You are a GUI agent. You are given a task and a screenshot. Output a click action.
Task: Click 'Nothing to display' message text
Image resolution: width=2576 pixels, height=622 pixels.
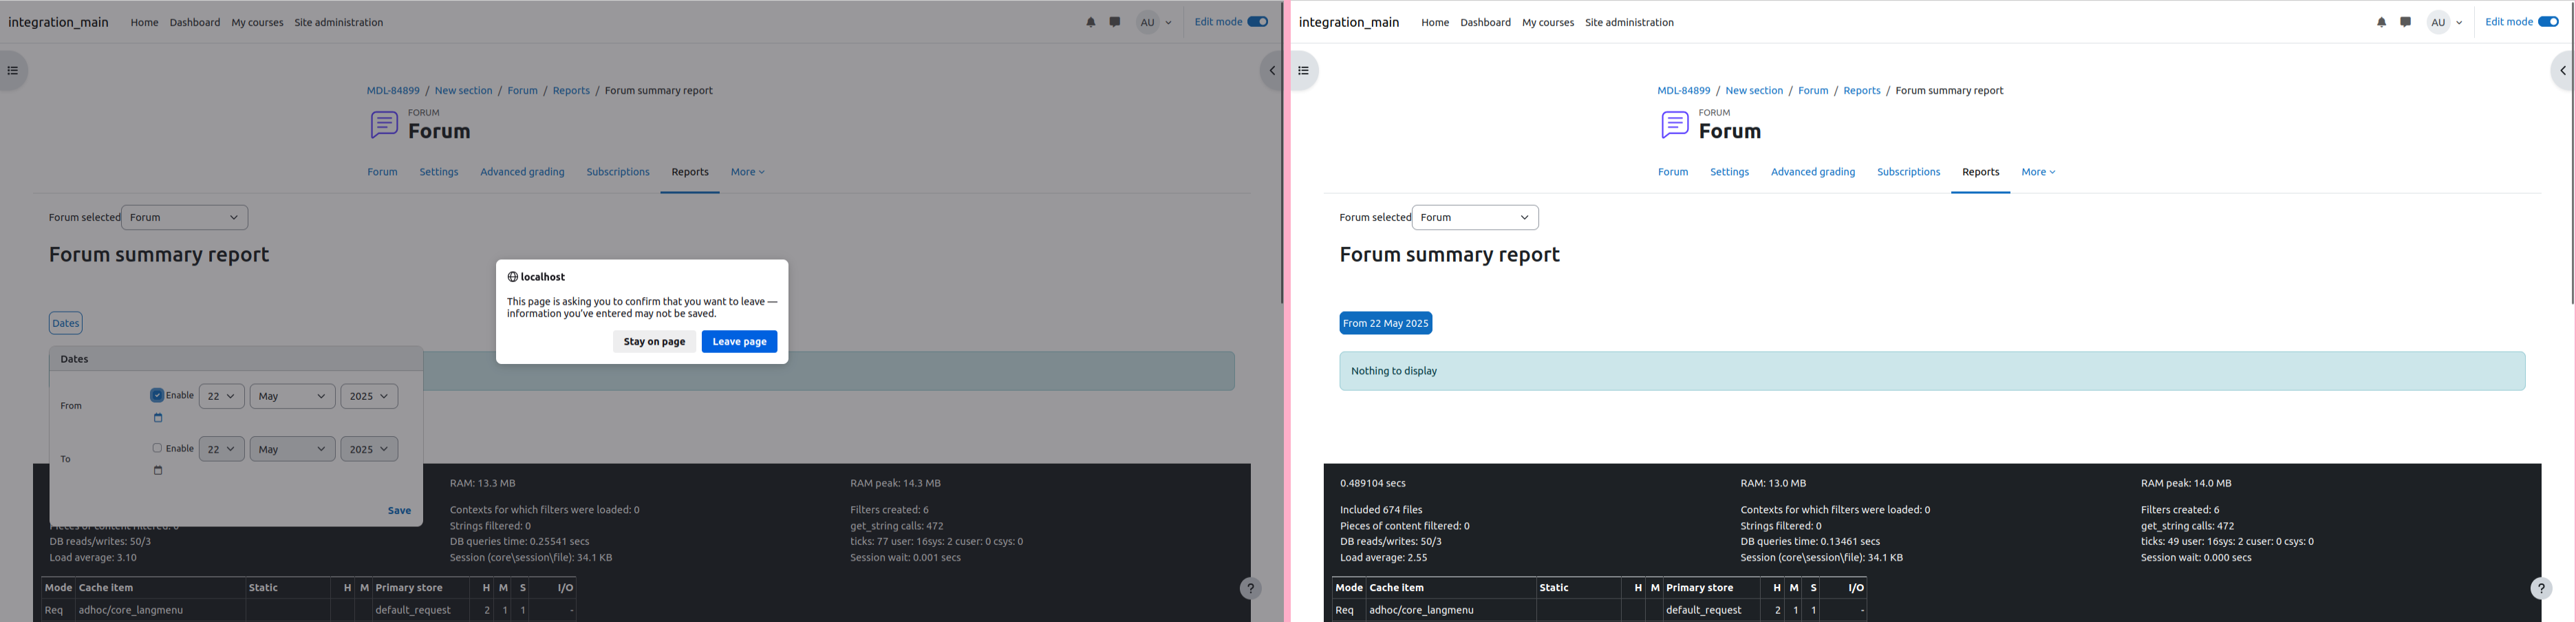coord(1394,372)
